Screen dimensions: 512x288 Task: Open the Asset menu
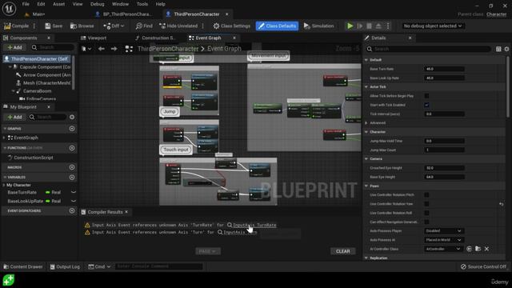point(58,4)
